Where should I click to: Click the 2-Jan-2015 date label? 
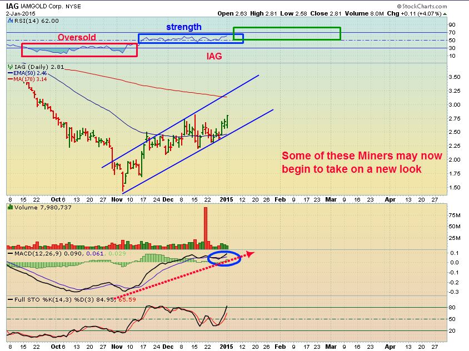[x=21, y=14]
